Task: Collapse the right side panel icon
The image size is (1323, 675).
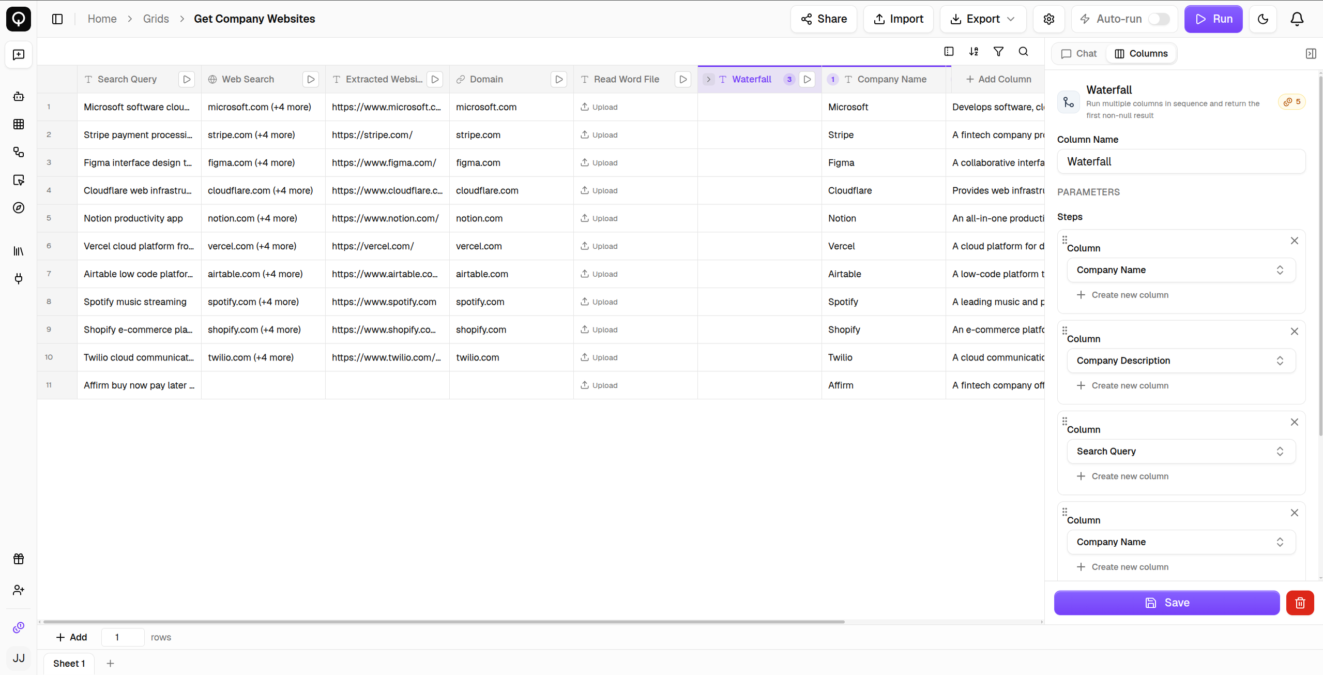Action: [x=1311, y=54]
